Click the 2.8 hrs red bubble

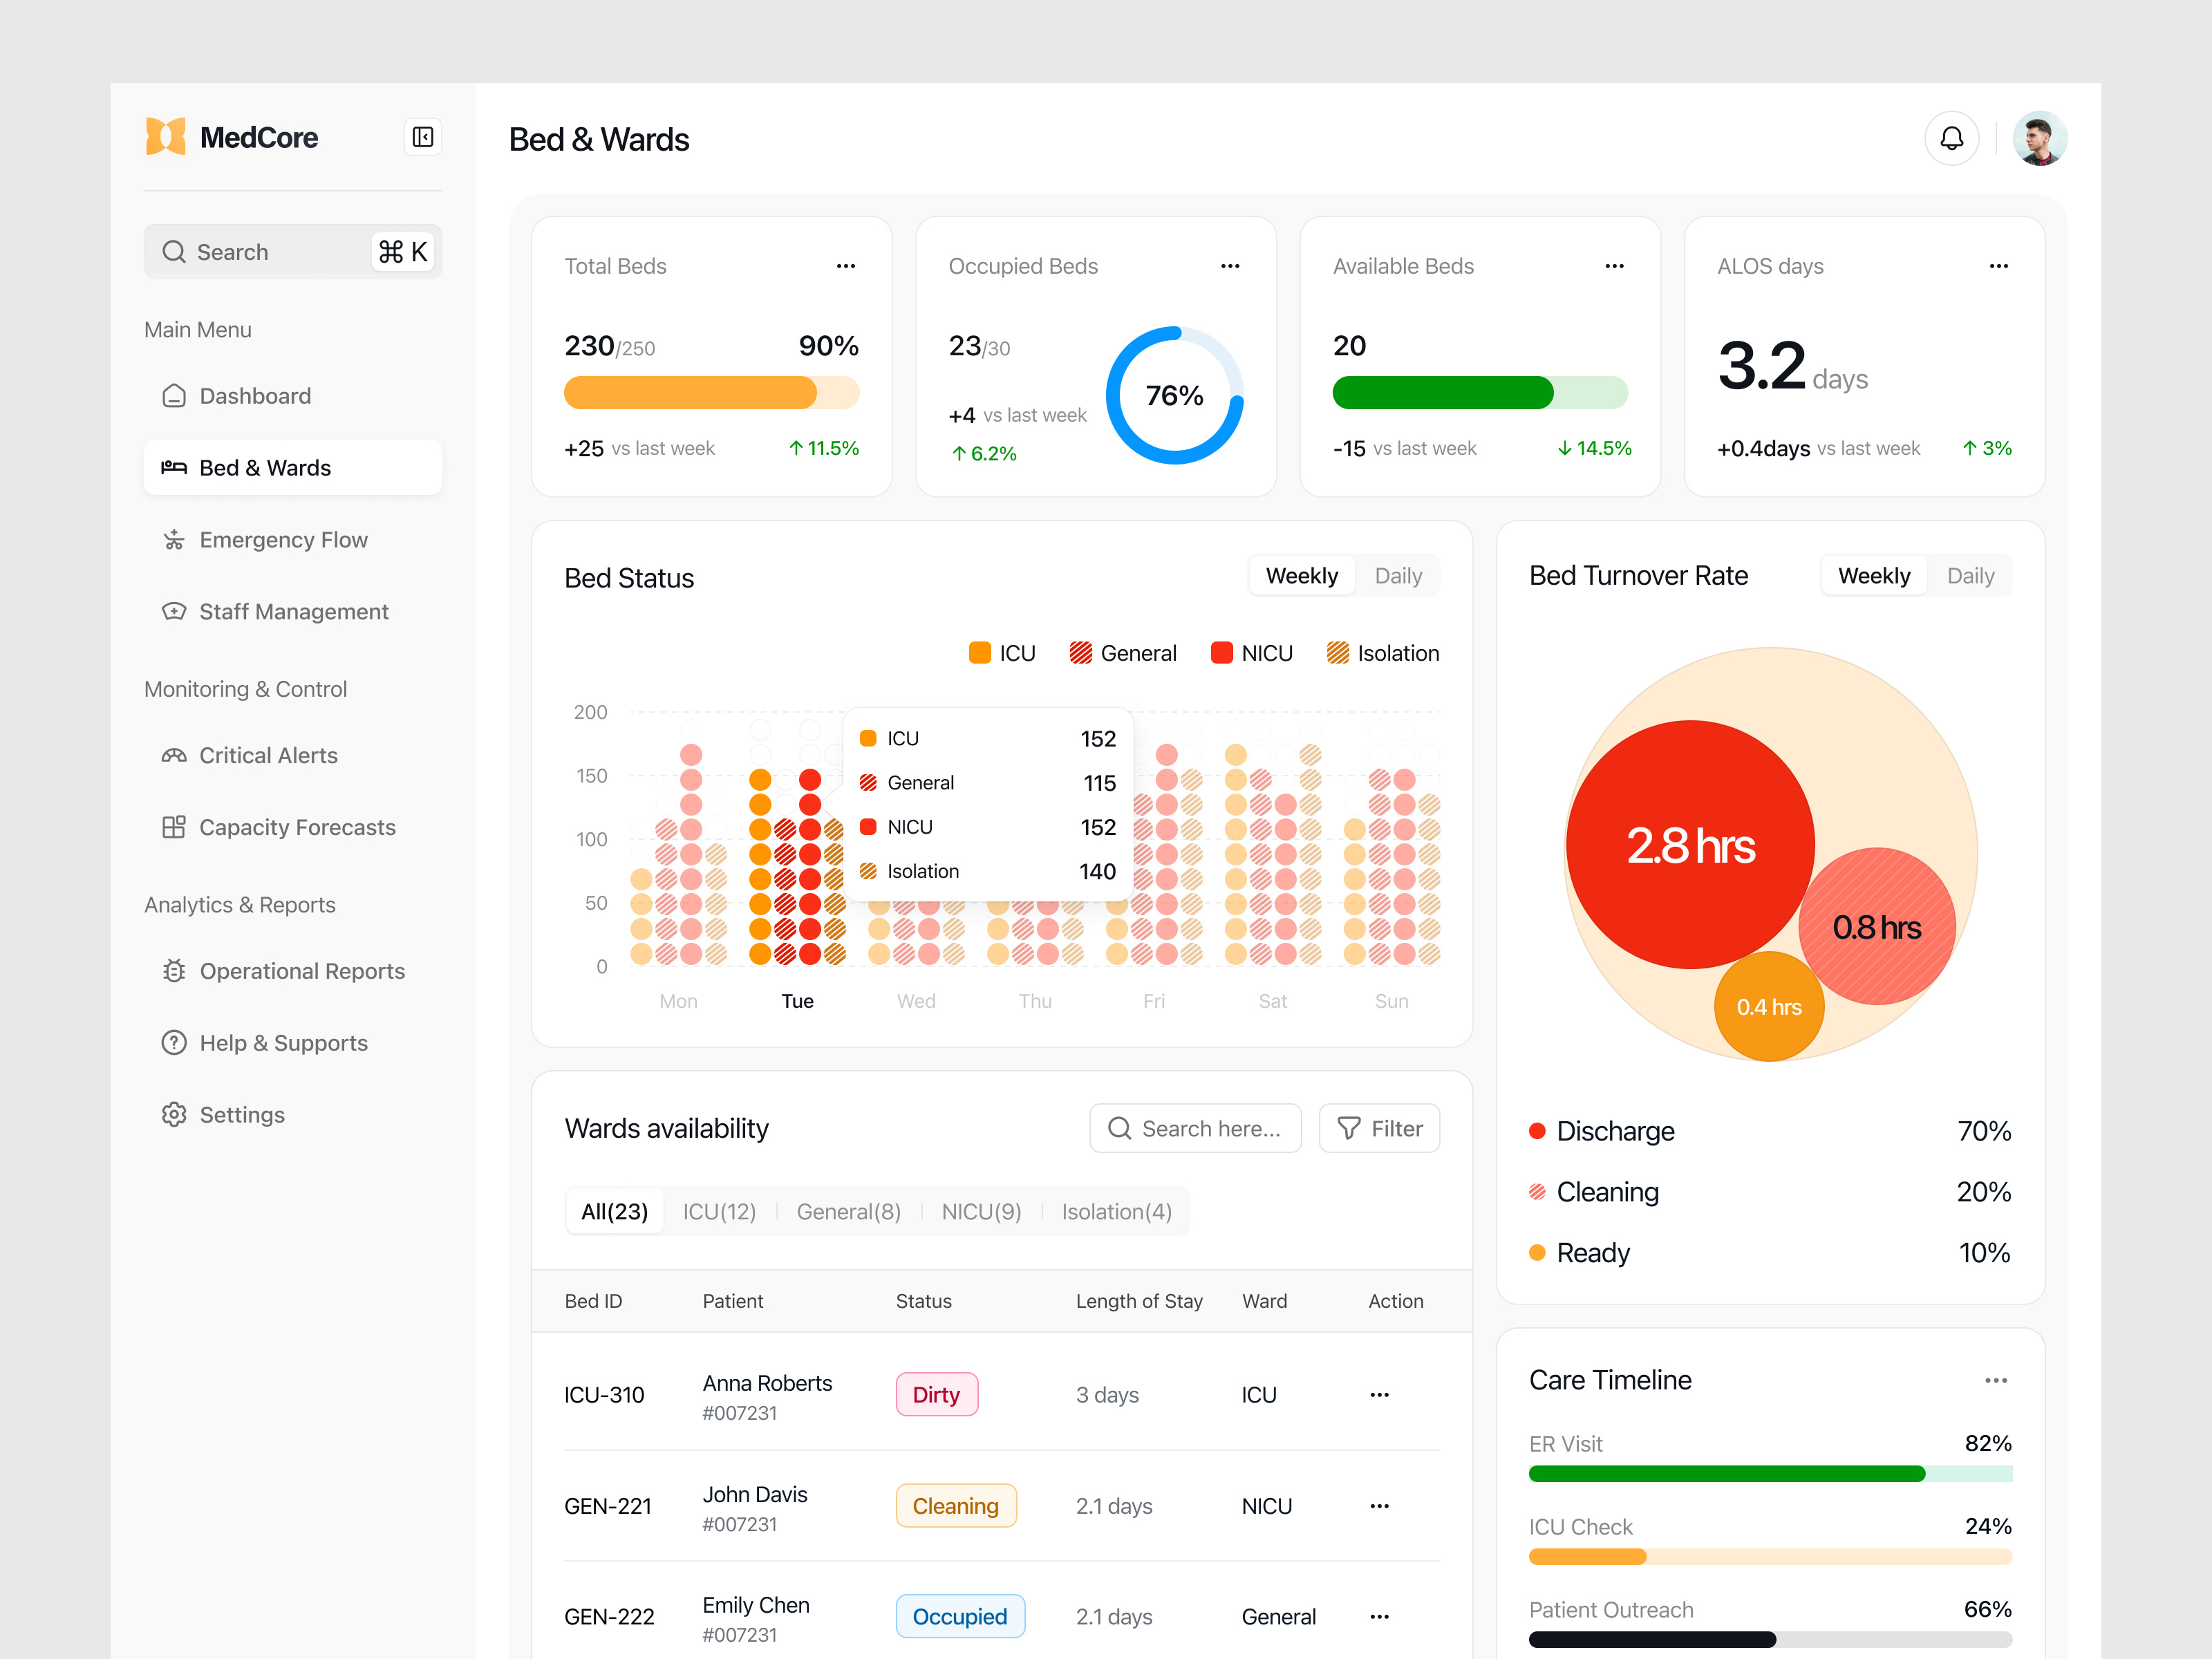(1690, 845)
